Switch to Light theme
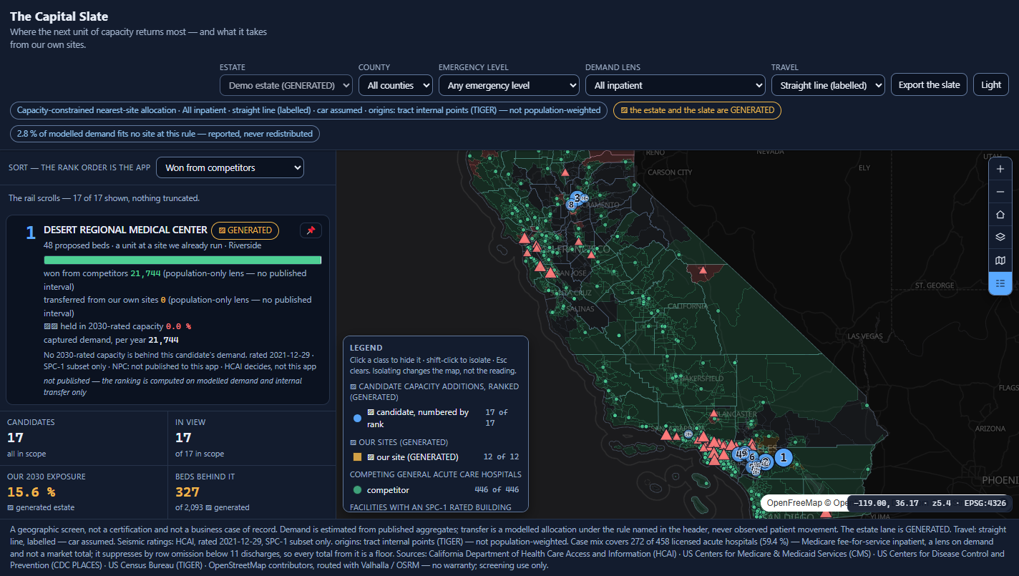Viewport: 1019px width, 576px height. click(991, 84)
